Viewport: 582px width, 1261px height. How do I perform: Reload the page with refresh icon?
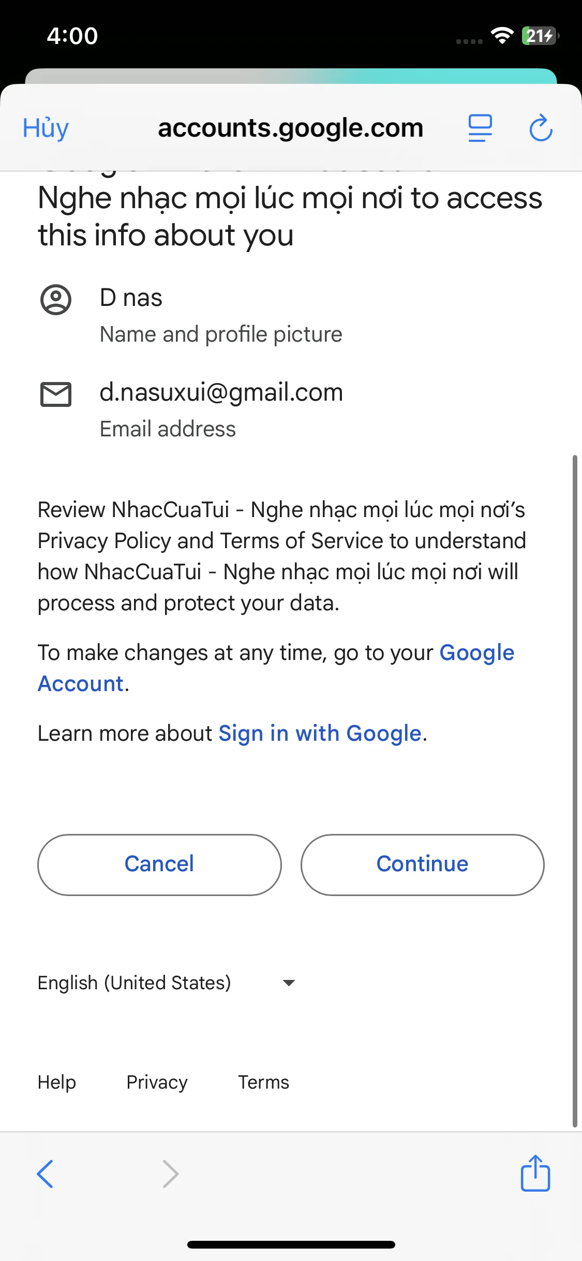coord(541,128)
